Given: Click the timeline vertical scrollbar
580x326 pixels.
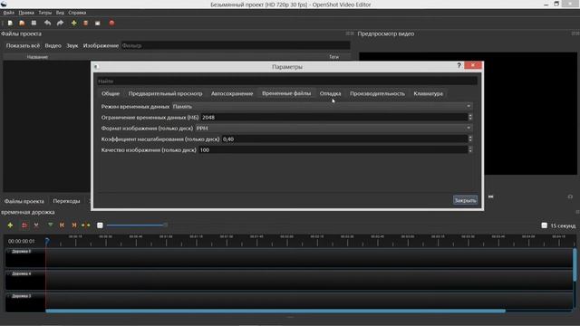Looking at the screenshot, I should coord(575,264).
